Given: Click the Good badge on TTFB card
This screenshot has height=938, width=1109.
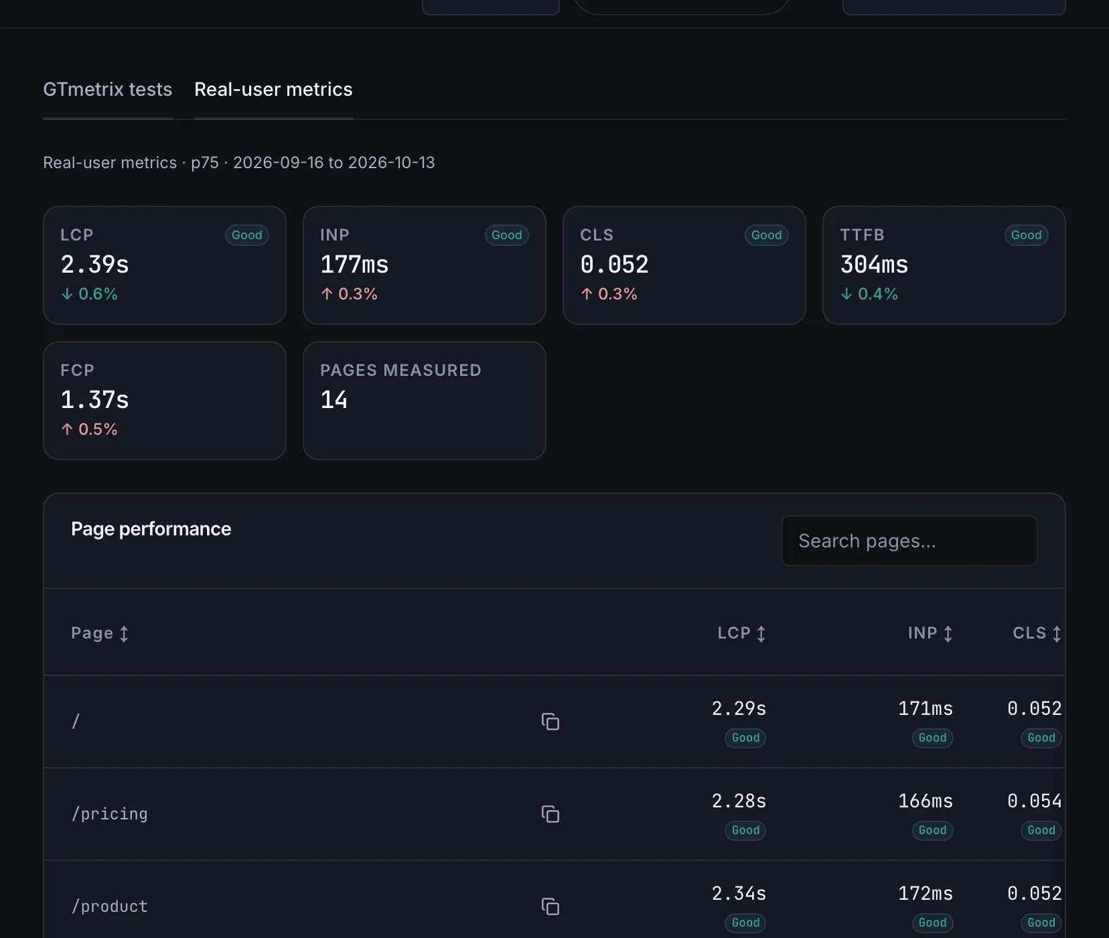Looking at the screenshot, I should coord(1027,235).
